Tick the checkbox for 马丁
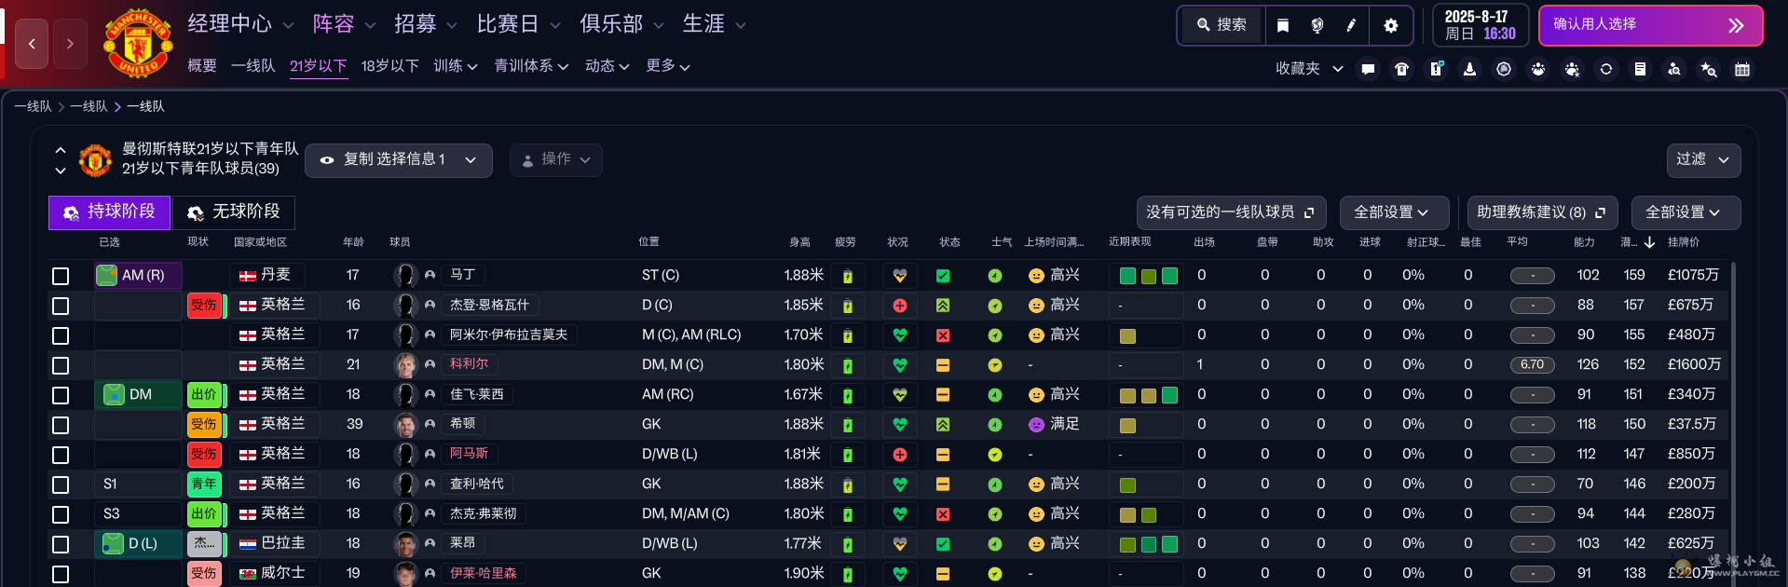The image size is (1788, 587). pyautogui.click(x=61, y=276)
